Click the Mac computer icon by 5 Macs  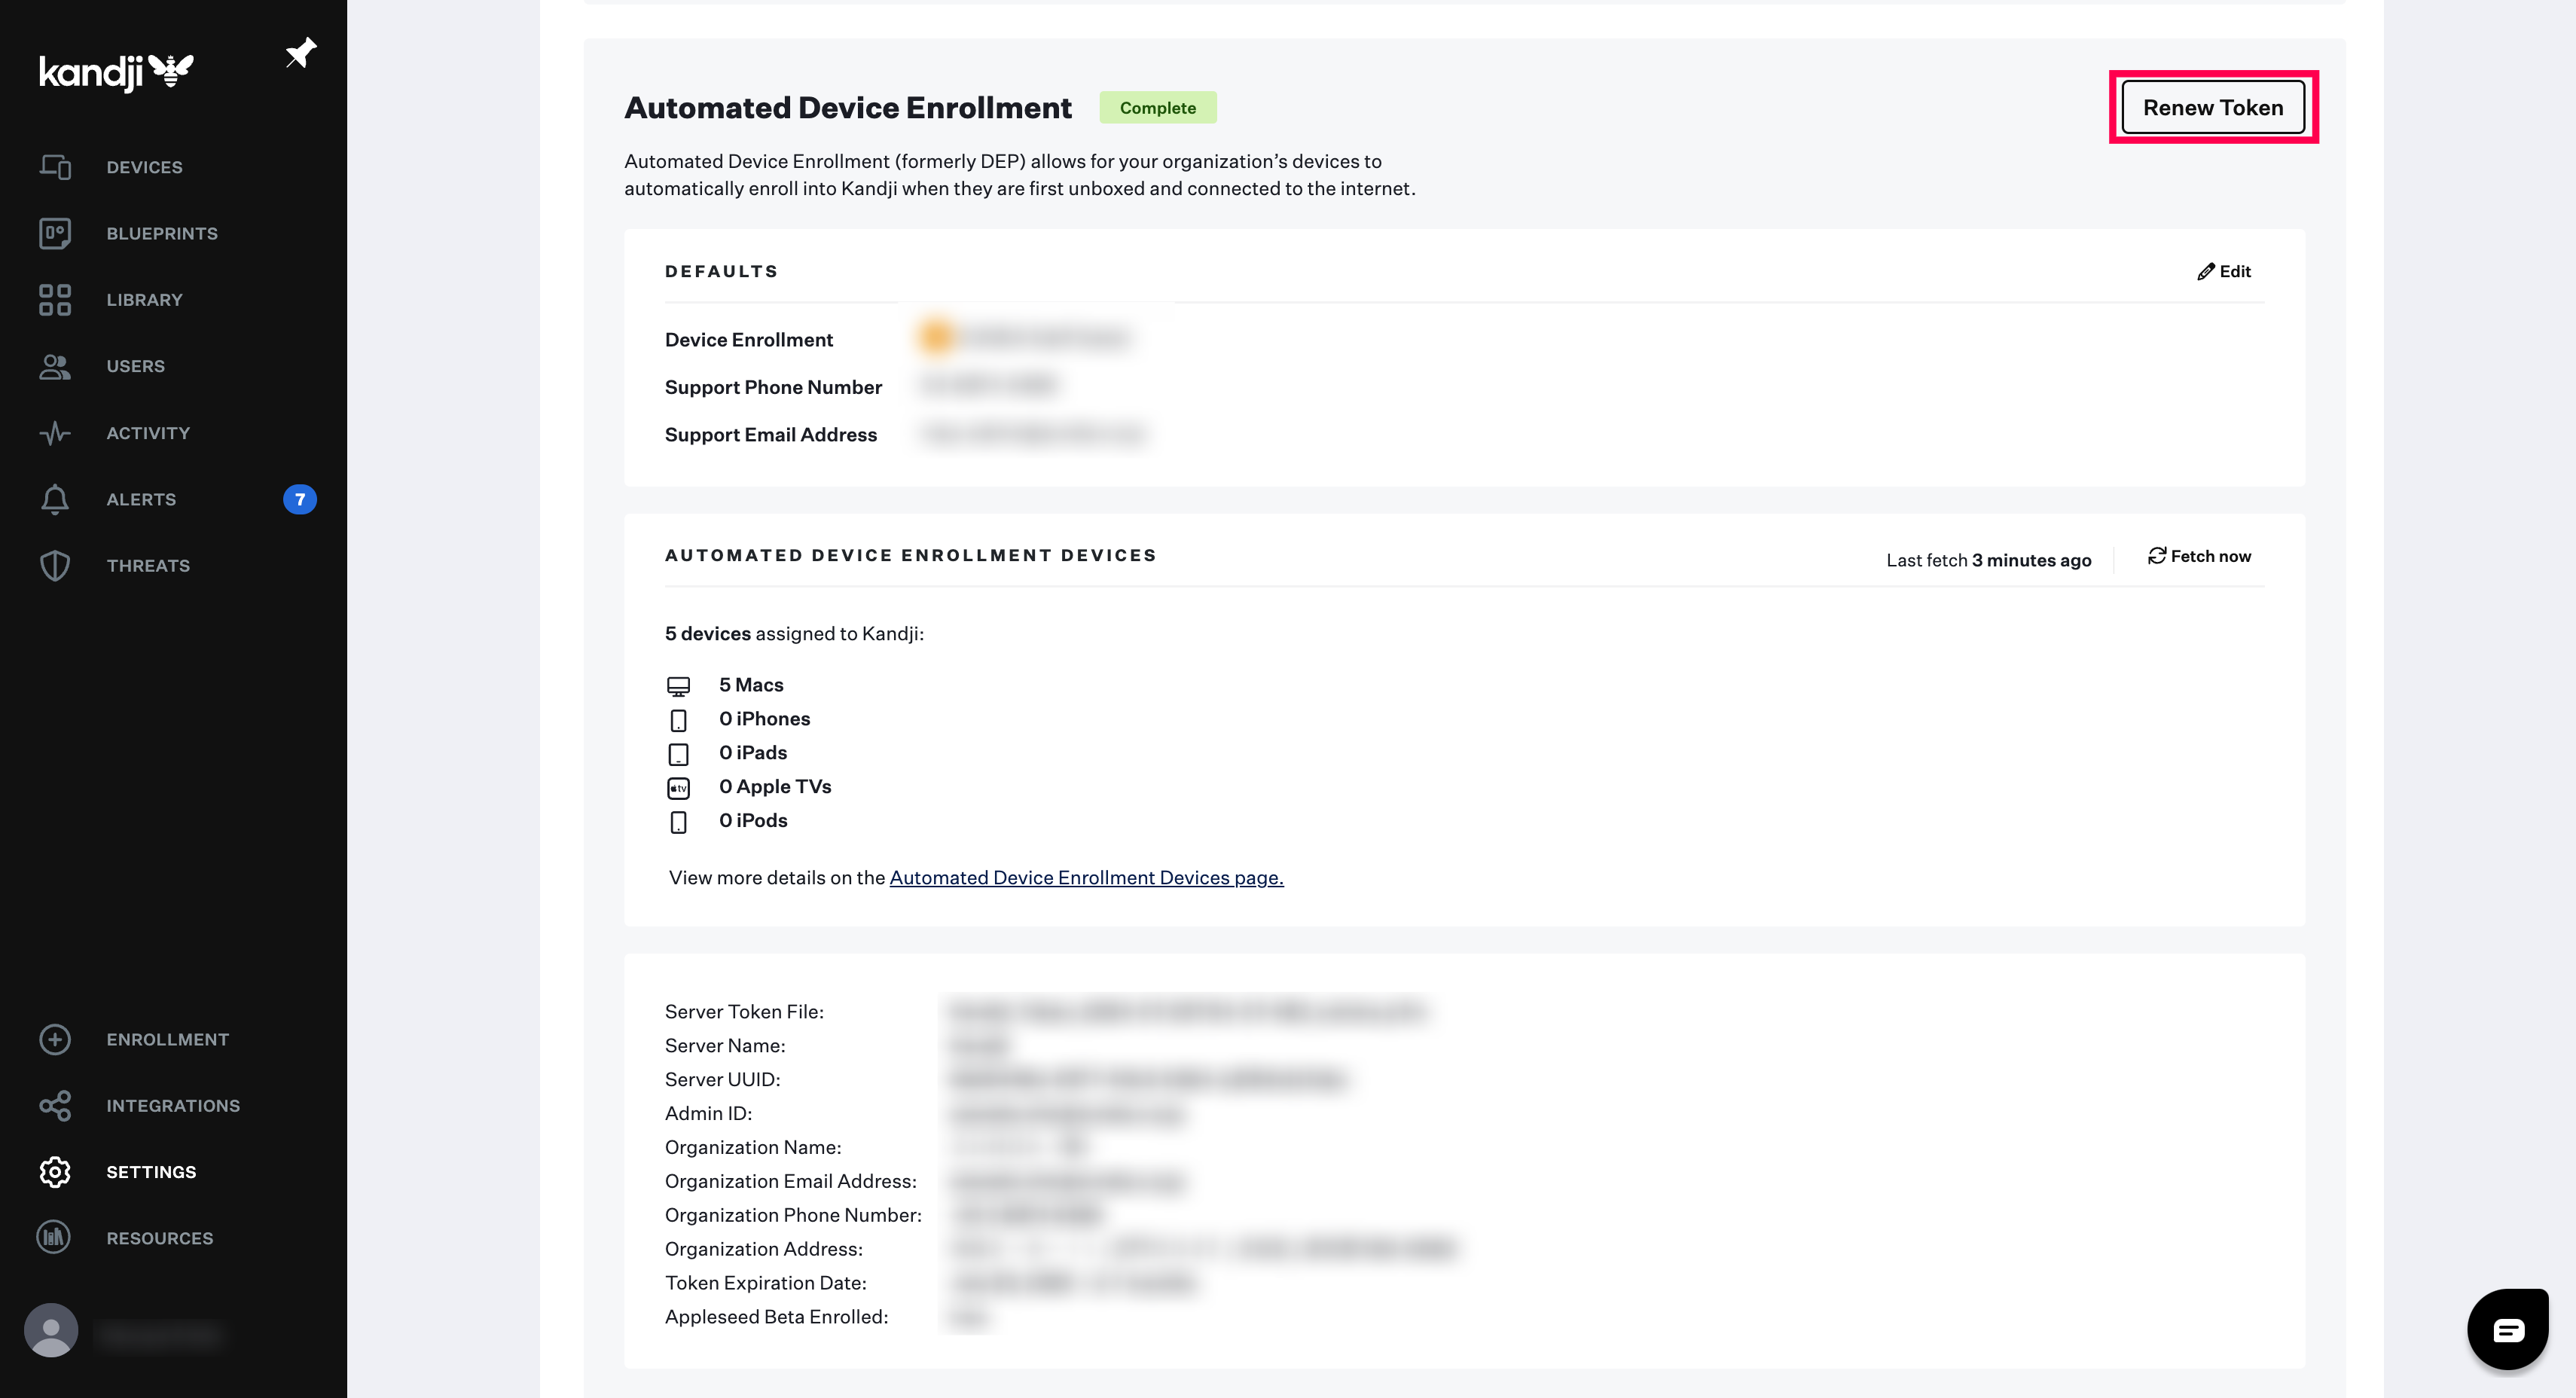678,686
